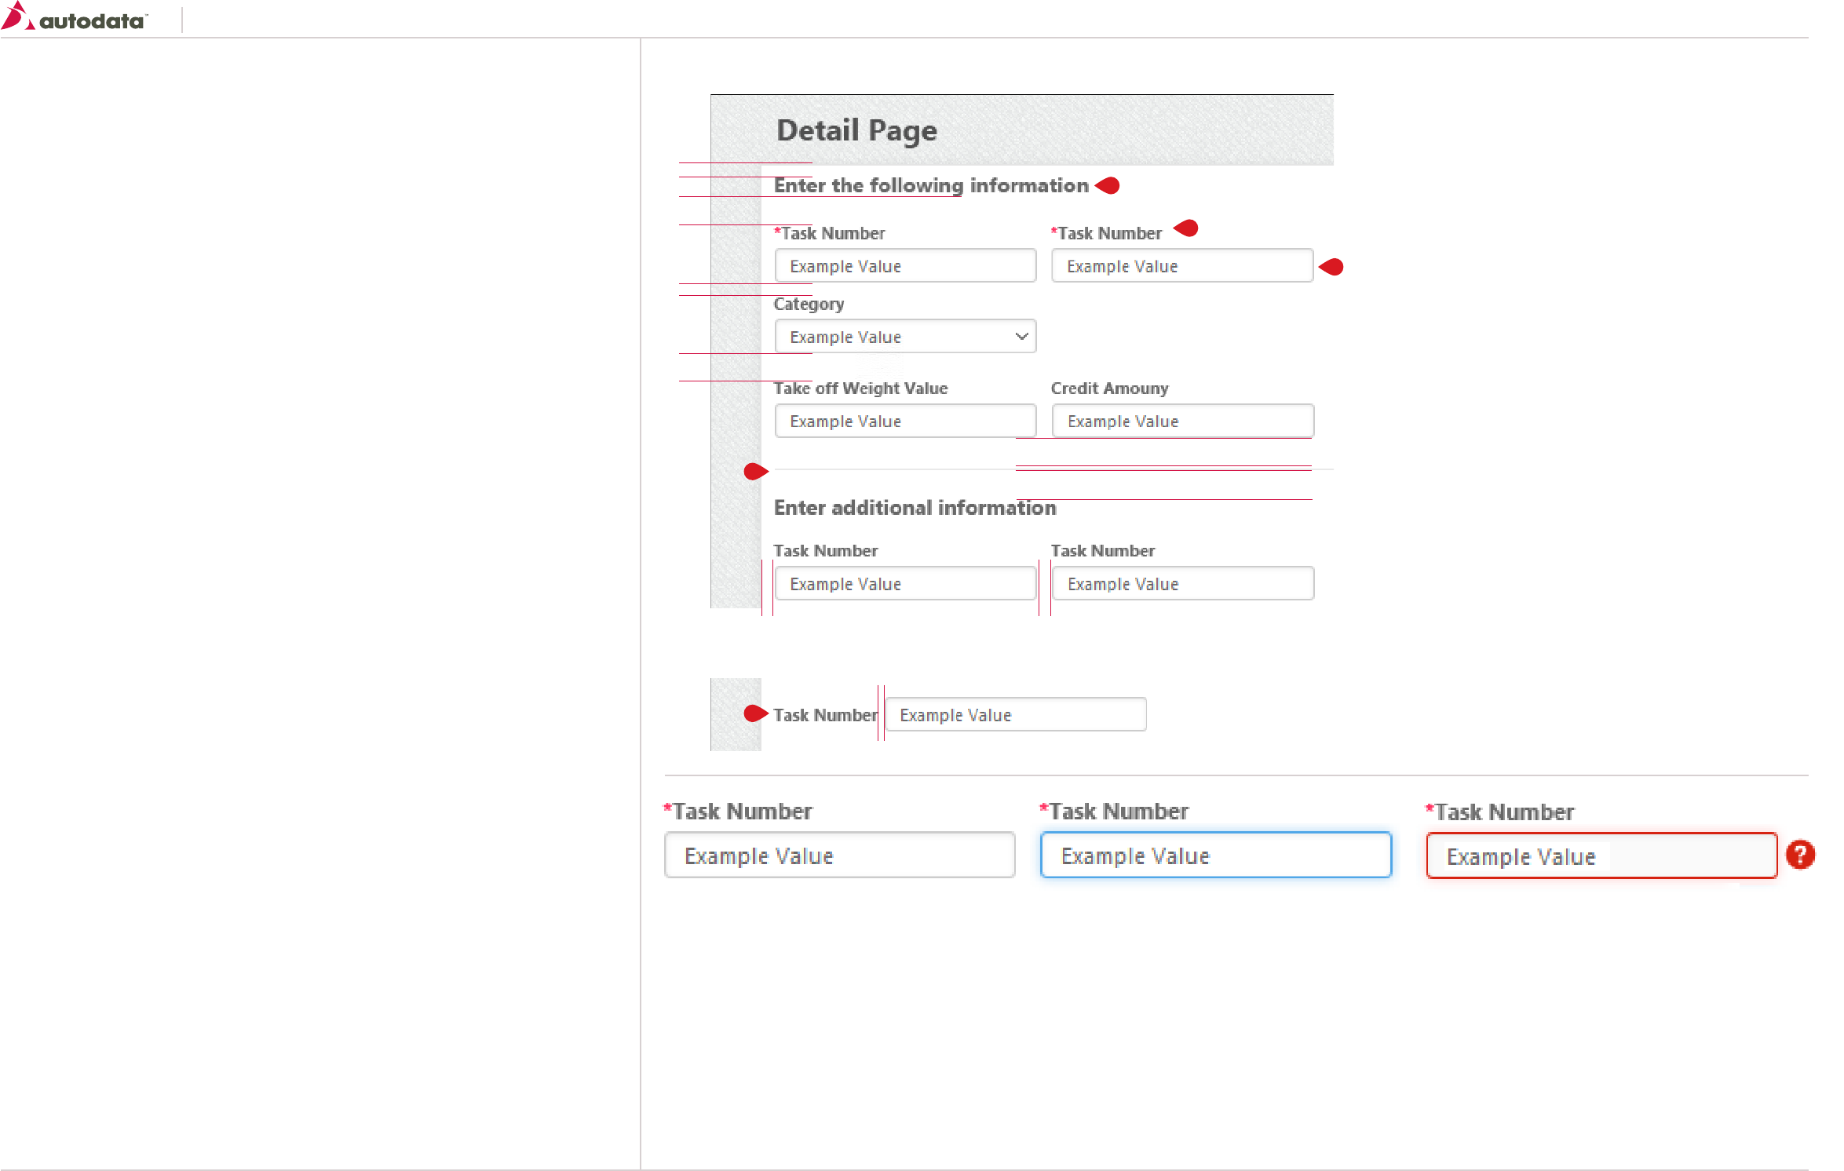Click left Task Number field under additional information
The height and width of the screenshot is (1171, 1844).
click(x=904, y=584)
